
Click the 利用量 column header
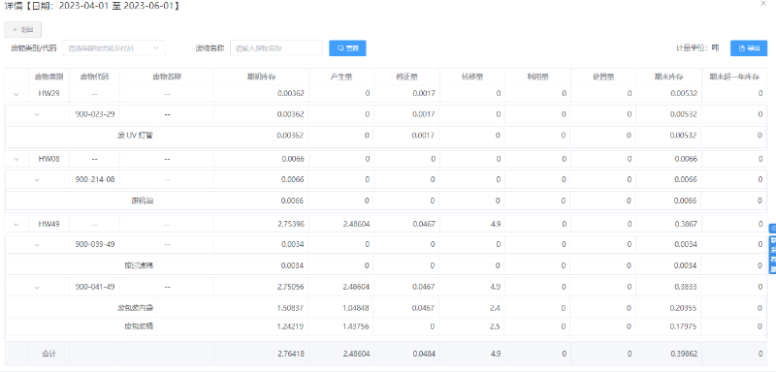538,77
